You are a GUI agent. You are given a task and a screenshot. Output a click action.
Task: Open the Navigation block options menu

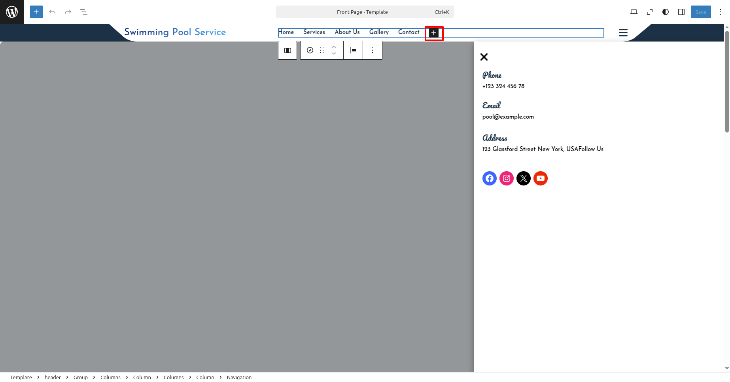point(373,50)
